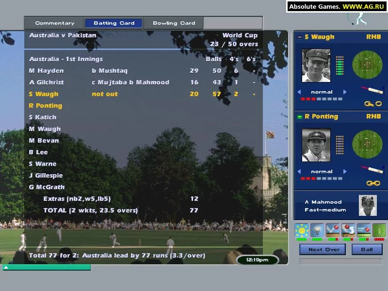Select the Batting Card tab
The width and height of the screenshot is (388, 291).
coord(114,23)
